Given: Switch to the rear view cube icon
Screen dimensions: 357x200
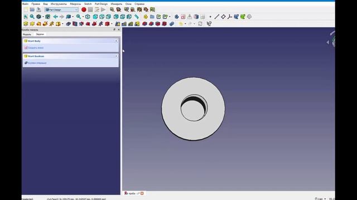Looking at the screenshot, I should click(x=116, y=17).
